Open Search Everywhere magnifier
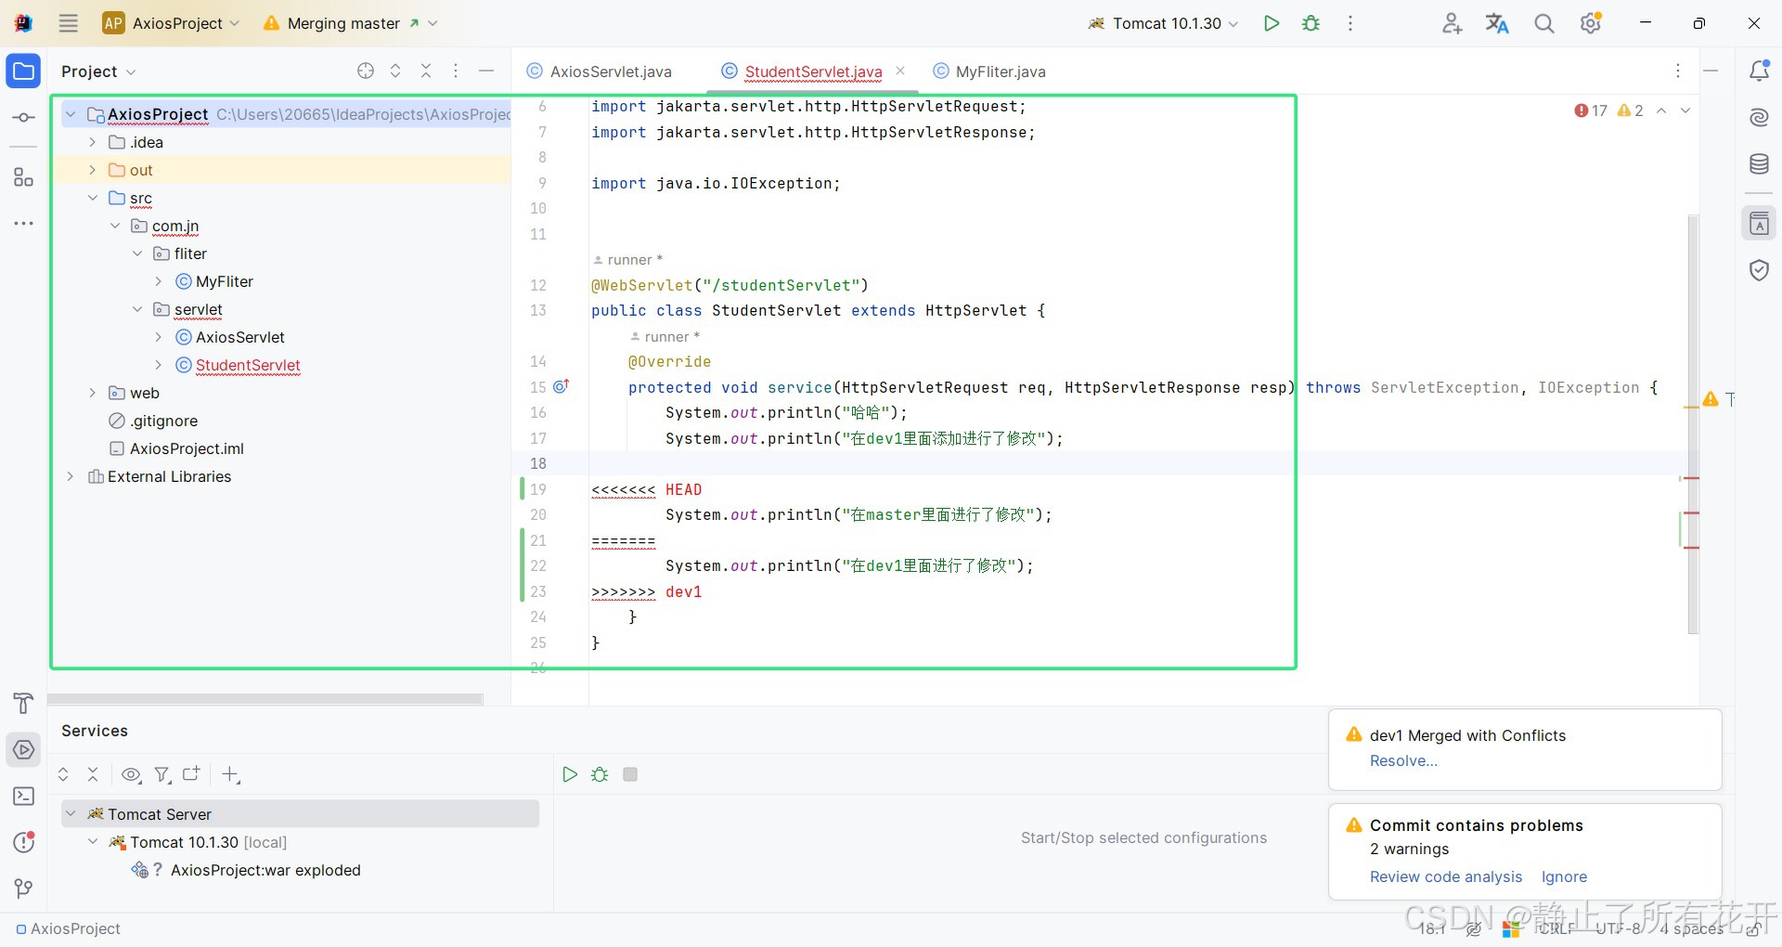Viewport: 1782px width, 947px height. (1544, 23)
